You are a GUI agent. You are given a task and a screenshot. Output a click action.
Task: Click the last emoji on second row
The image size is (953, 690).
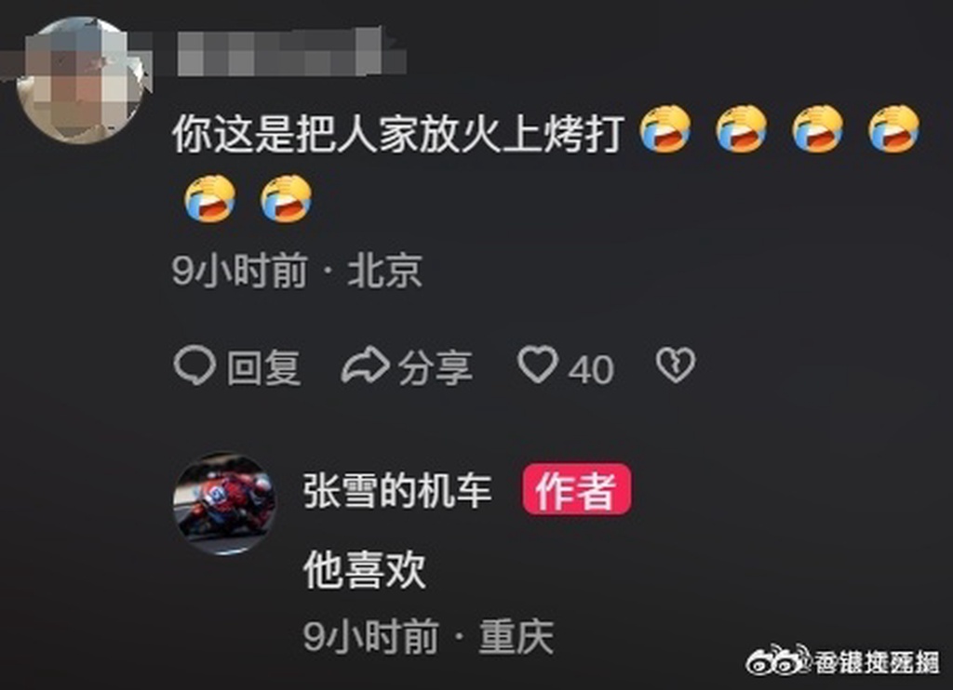click(x=286, y=199)
